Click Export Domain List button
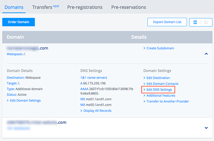214x141 pixels. (x=167, y=22)
